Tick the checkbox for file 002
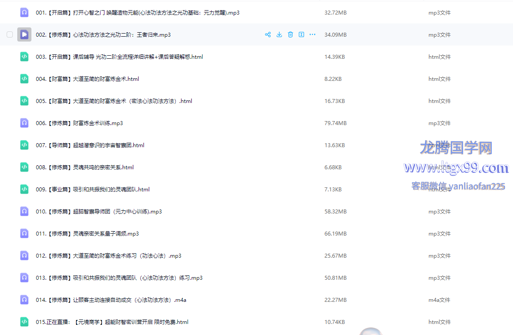513x335 pixels. pyautogui.click(x=10, y=34)
